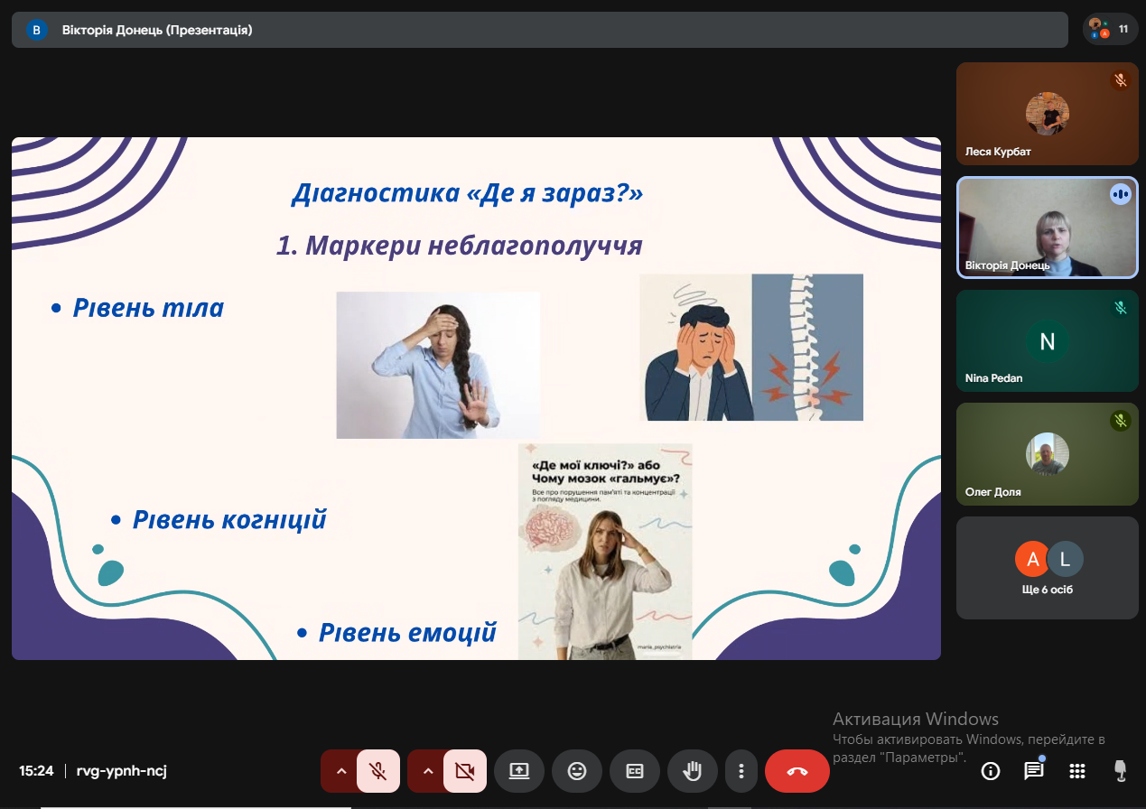
Task: Open the activities grid icon
Action: [x=1076, y=771]
